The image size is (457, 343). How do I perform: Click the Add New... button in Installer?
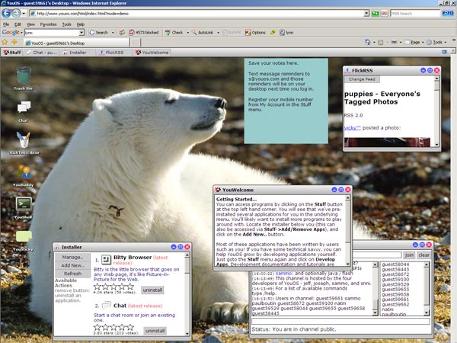(72, 265)
